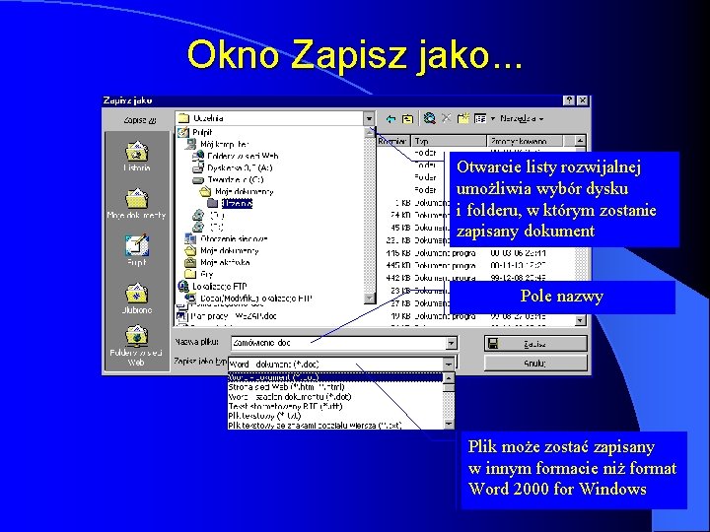Select the Plan pracy .doc file

tap(227, 316)
